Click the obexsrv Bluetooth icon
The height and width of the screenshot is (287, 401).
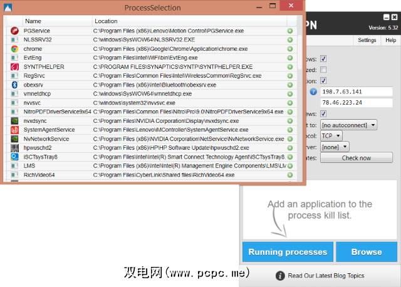pos(14,85)
